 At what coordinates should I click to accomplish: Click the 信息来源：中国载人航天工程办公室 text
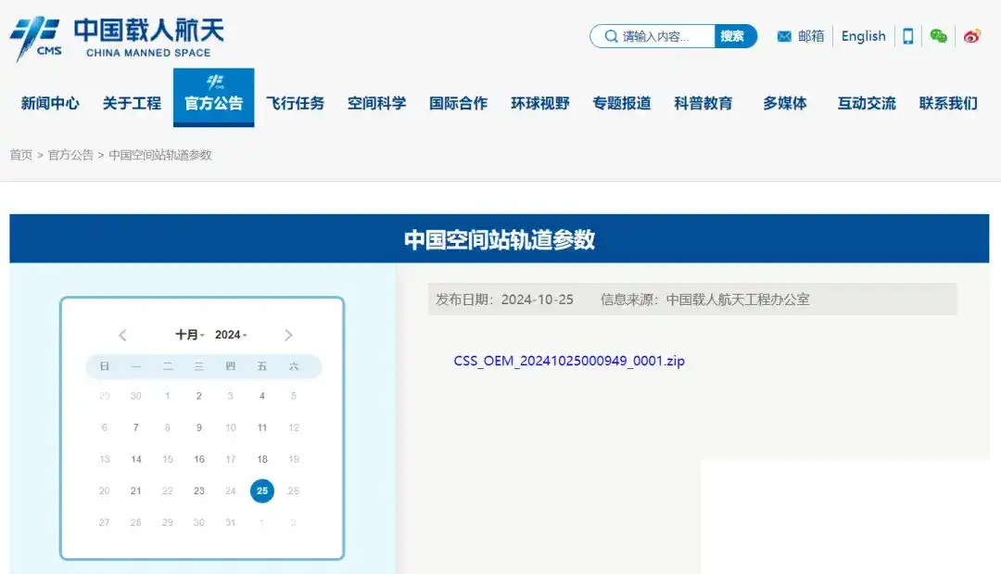tap(704, 300)
